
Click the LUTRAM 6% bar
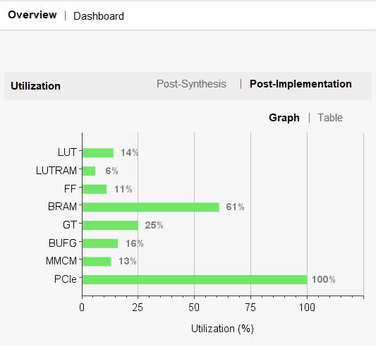coord(89,171)
